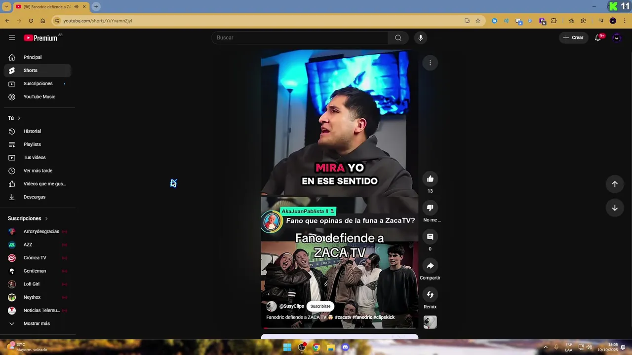Open Chrome three-dot menu
The width and height of the screenshot is (632, 355).
tap(625, 21)
